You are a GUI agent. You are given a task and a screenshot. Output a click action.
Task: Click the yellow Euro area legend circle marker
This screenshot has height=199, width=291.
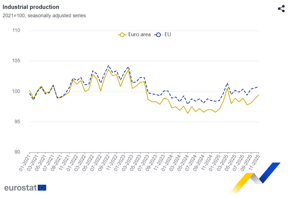click(122, 35)
